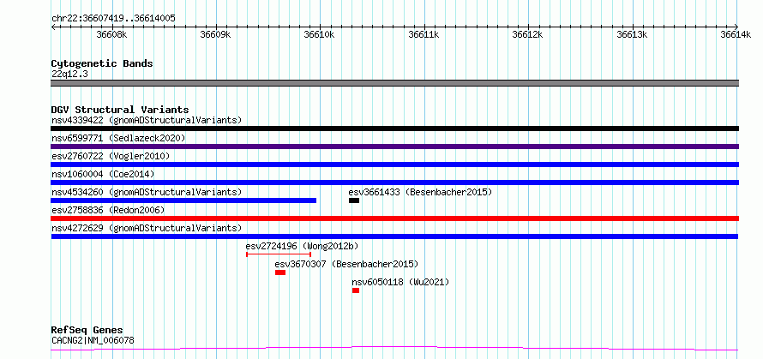Click the 36610k ruler position

tap(320, 34)
